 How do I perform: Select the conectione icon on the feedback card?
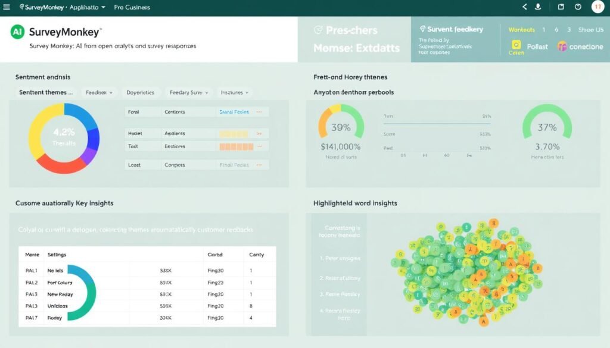pyautogui.click(x=562, y=46)
